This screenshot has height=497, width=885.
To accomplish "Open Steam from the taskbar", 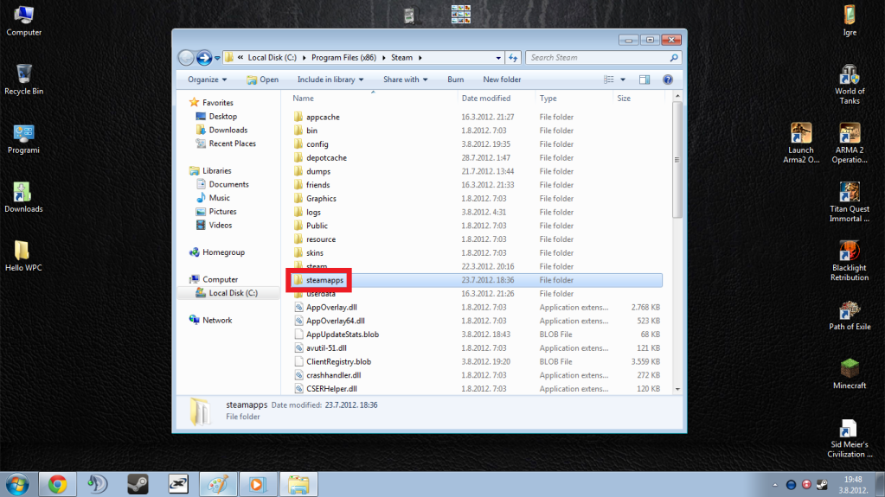I will 138,484.
